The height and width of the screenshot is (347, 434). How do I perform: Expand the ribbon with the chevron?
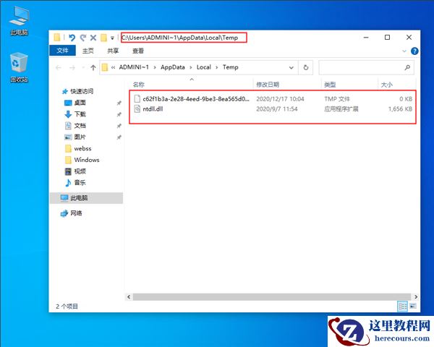click(404, 51)
